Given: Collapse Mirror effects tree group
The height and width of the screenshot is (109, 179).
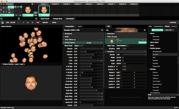Looking at the screenshot, I should click(149, 33).
